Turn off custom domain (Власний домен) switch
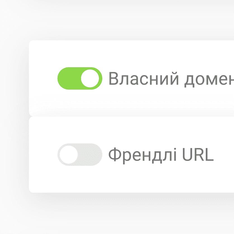 tap(80, 78)
